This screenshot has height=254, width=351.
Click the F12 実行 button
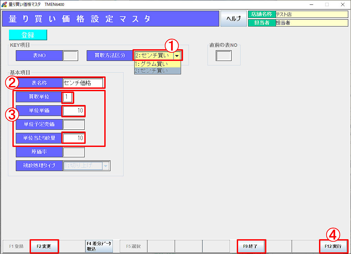[333, 246]
